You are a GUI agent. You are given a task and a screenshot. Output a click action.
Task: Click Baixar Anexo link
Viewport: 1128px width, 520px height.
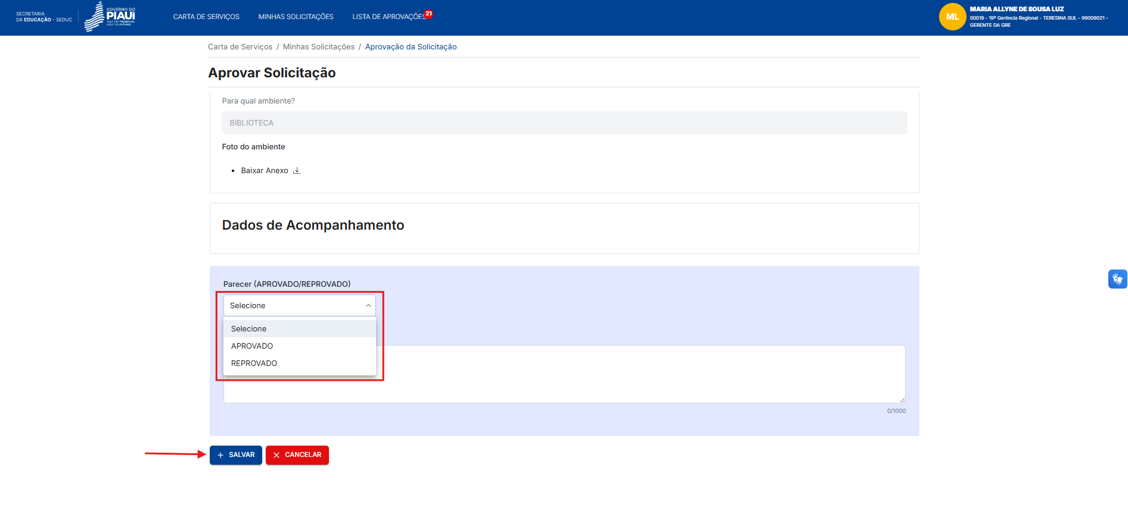point(265,171)
